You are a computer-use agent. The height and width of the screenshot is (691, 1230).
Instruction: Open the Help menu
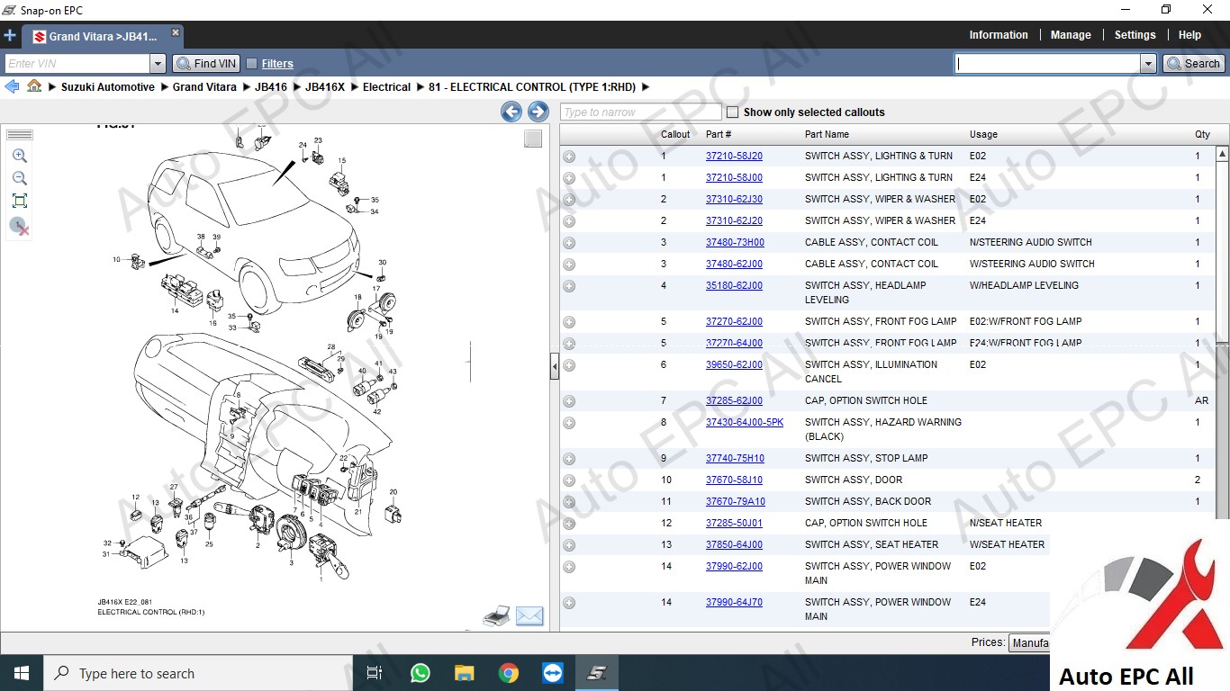[1189, 35]
